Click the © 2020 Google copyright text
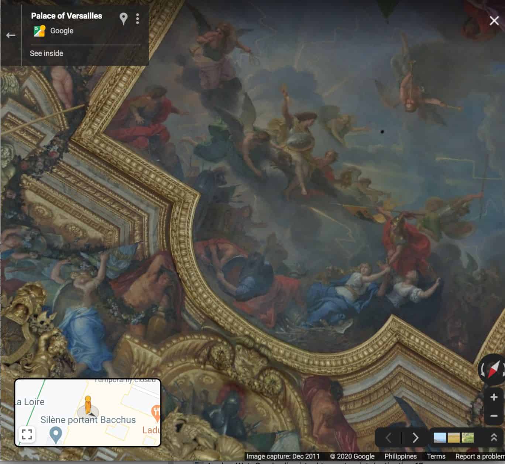 click(x=352, y=456)
